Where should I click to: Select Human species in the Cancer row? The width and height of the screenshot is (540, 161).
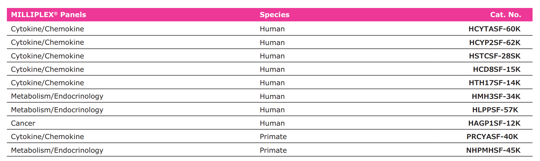click(272, 123)
